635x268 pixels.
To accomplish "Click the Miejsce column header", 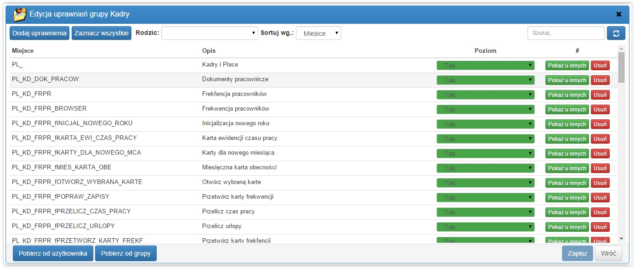I will coord(23,50).
